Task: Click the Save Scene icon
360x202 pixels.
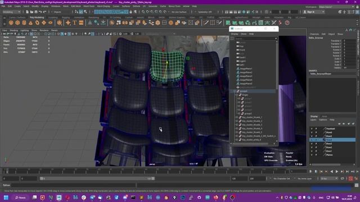Action: pos(36,12)
